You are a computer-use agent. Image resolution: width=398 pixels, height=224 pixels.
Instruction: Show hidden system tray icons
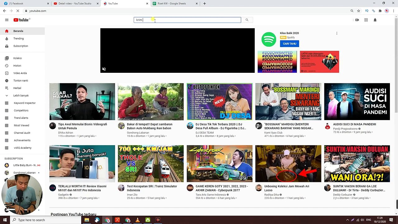[x=348, y=220]
